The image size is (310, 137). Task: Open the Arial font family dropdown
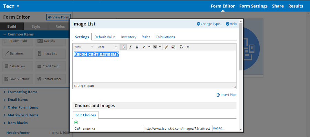tap(107, 47)
